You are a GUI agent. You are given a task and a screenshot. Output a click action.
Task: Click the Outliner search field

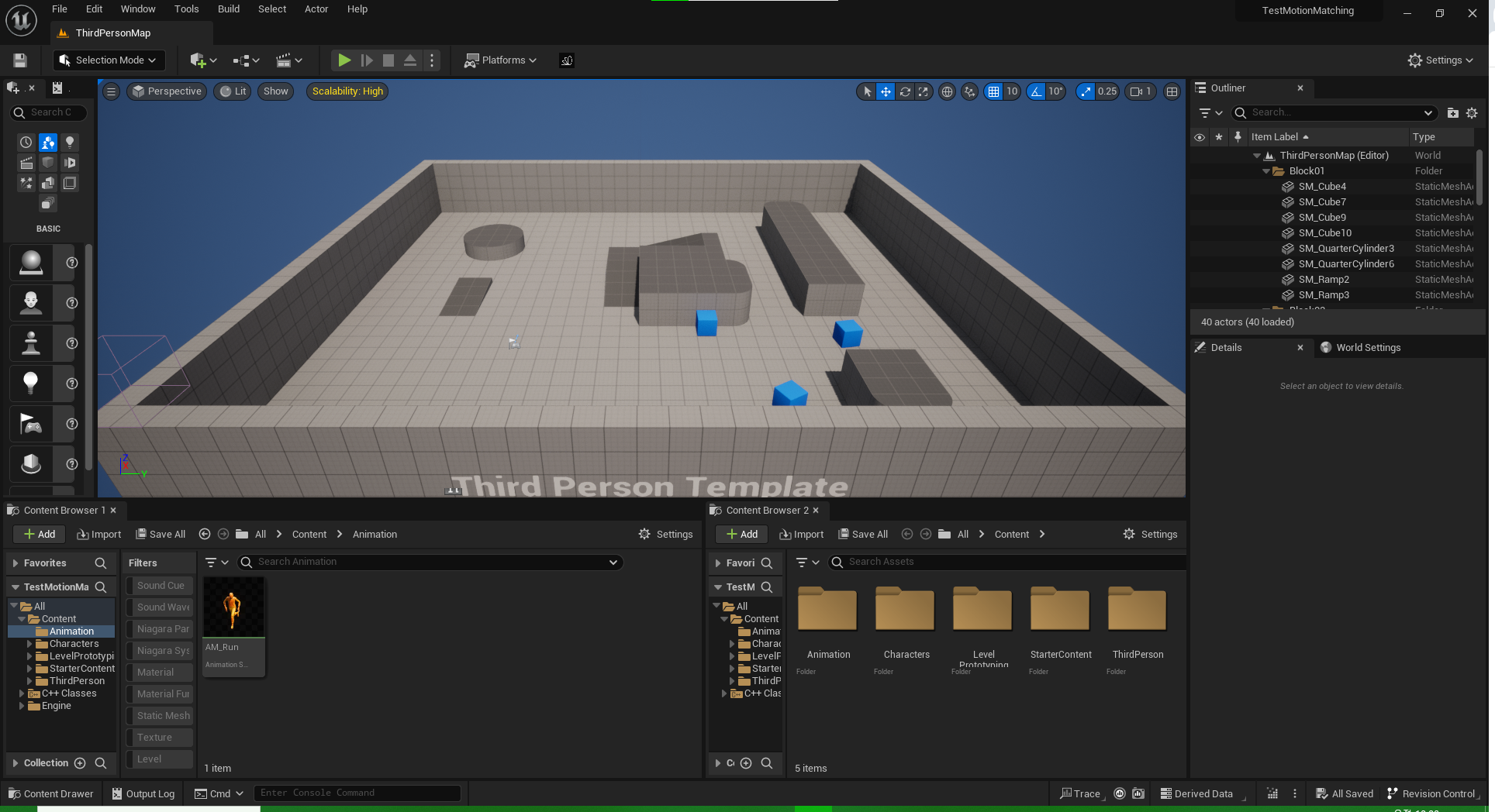[1335, 113]
